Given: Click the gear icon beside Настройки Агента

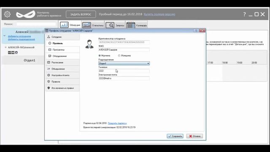Looking at the screenshot, I should [49, 75].
